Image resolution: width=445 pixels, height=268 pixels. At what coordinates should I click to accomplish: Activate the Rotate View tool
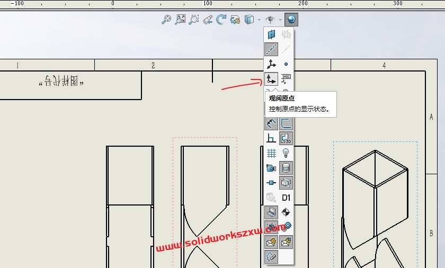point(221,20)
